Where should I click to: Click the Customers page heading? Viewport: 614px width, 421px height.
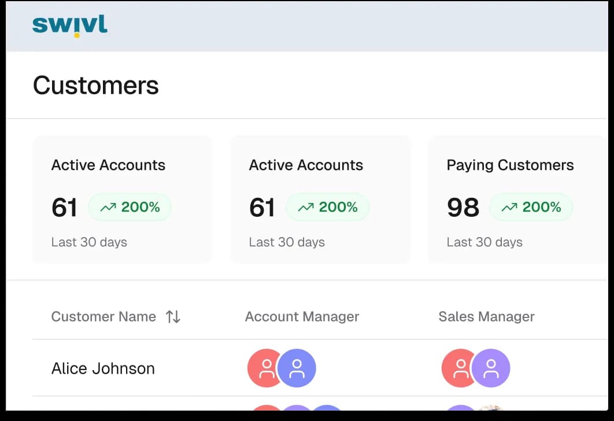[x=96, y=86]
